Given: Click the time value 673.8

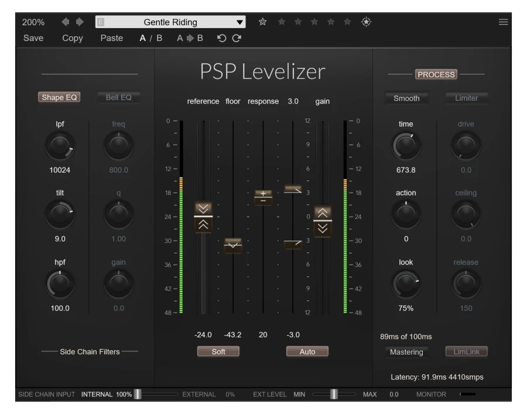Looking at the screenshot, I should pos(406,170).
